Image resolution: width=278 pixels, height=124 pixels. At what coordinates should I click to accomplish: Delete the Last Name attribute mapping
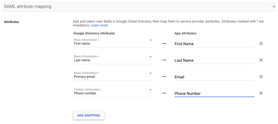click(x=261, y=60)
